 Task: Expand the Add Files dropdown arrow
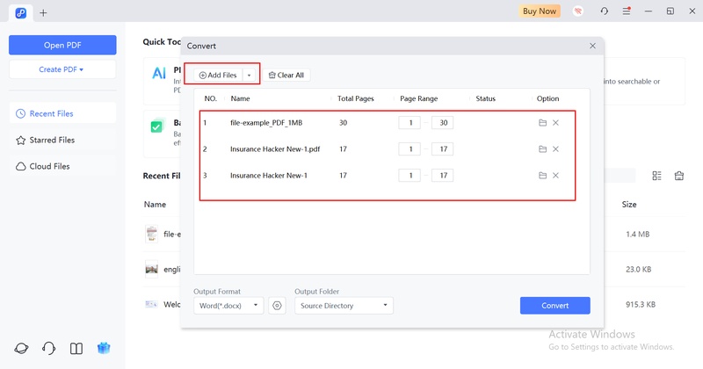250,75
